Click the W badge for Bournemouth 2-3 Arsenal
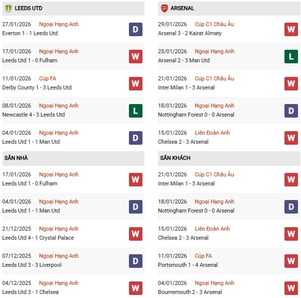Image resolution: width=301 pixels, height=298 pixels. point(291,288)
